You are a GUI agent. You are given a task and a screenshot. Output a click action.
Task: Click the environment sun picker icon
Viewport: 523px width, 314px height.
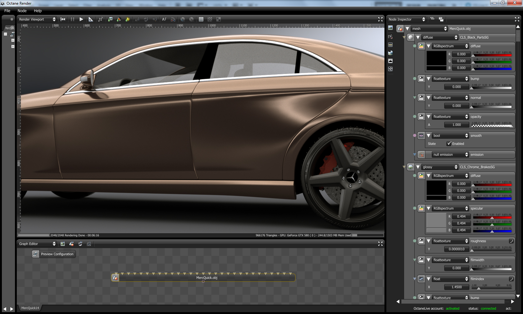tap(128, 19)
